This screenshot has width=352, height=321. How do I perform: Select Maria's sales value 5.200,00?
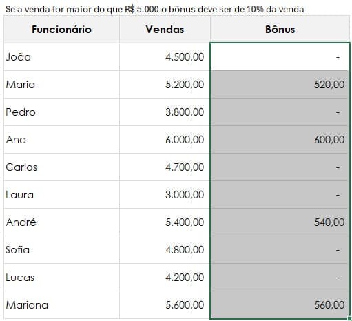165,85
